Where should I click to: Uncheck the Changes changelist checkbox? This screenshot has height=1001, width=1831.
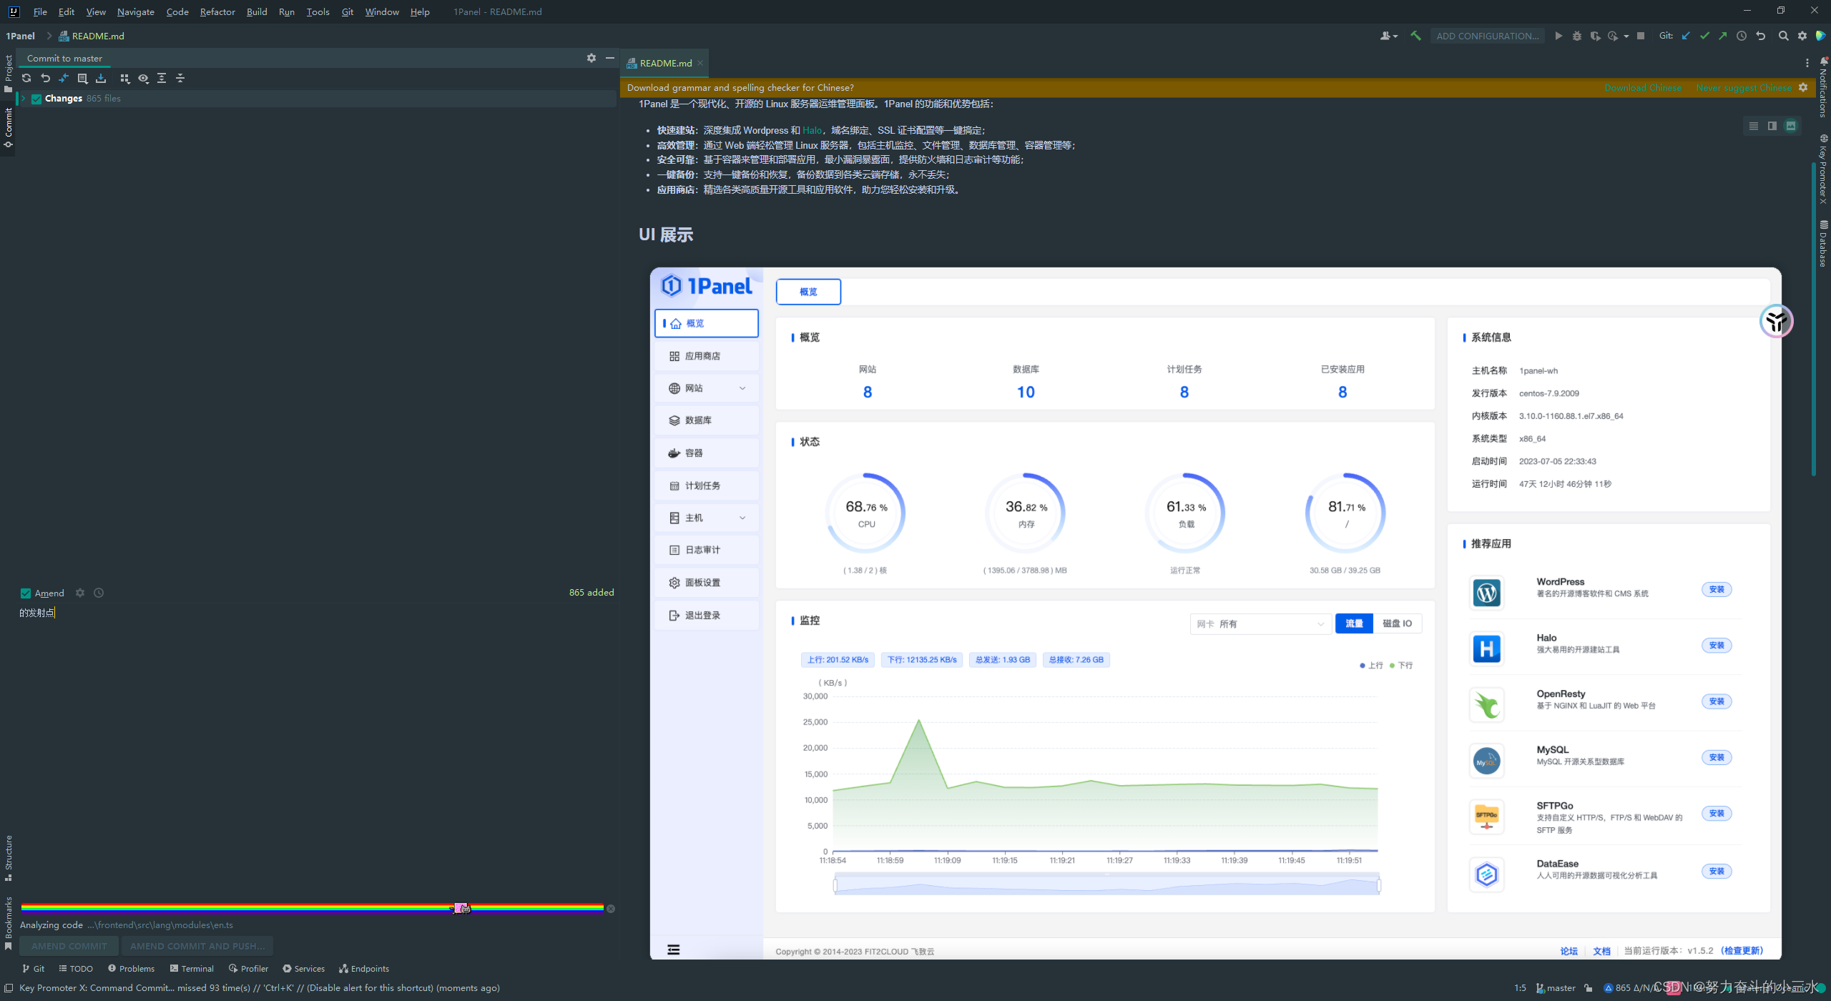pyautogui.click(x=36, y=99)
